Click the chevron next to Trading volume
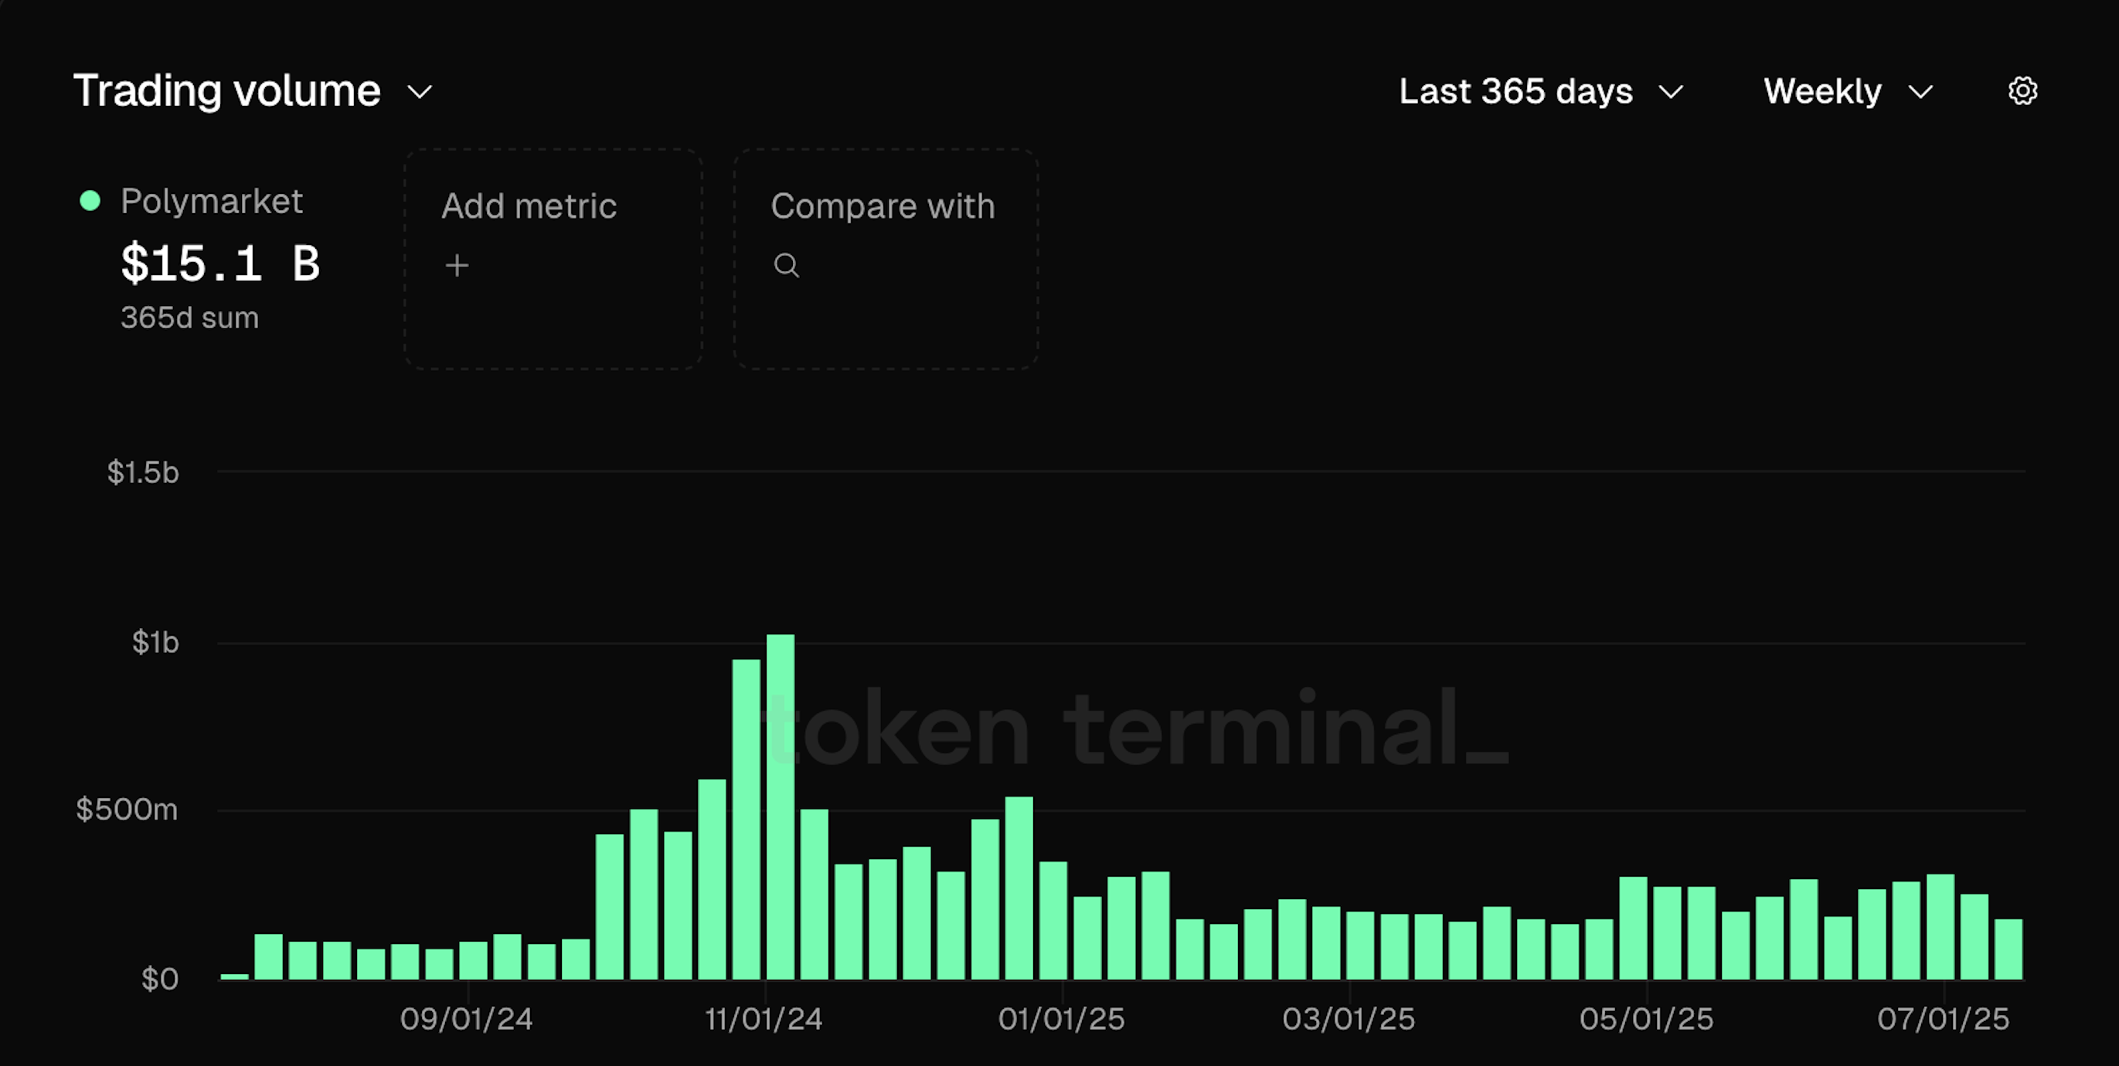Screen dimensions: 2119x1066 tap(420, 91)
